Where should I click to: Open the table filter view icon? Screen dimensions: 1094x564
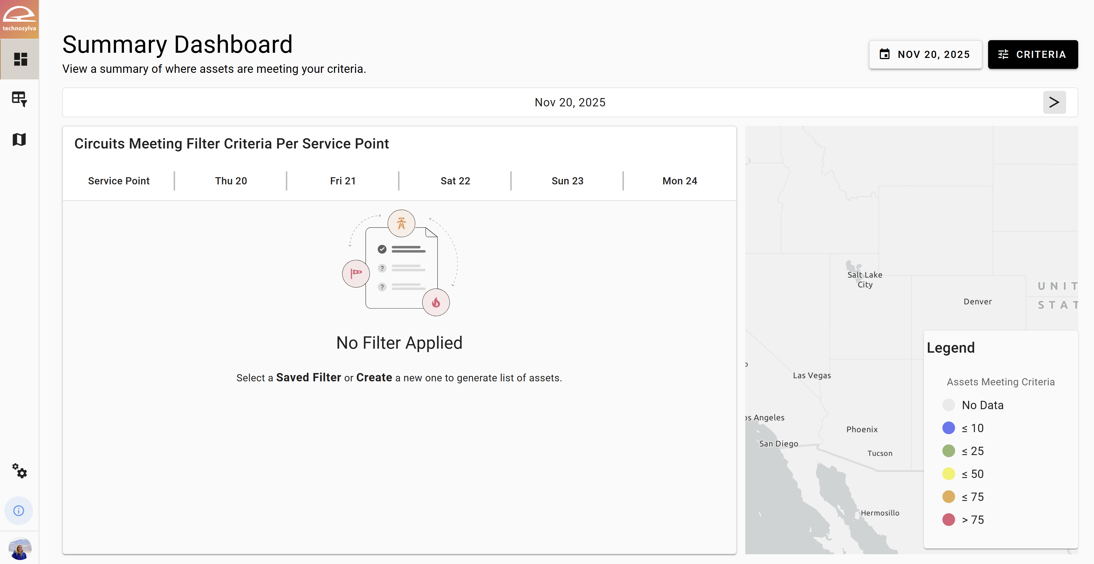pos(20,99)
